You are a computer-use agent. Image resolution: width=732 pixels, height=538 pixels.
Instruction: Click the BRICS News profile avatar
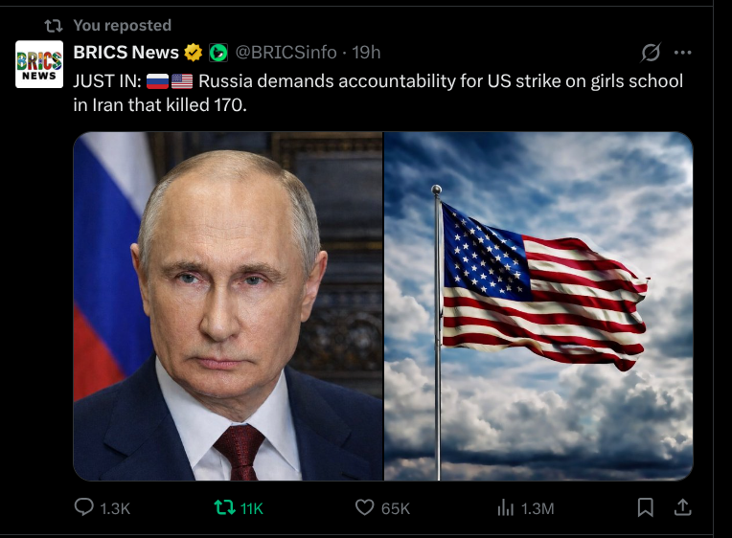pyautogui.click(x=39, y=65)
